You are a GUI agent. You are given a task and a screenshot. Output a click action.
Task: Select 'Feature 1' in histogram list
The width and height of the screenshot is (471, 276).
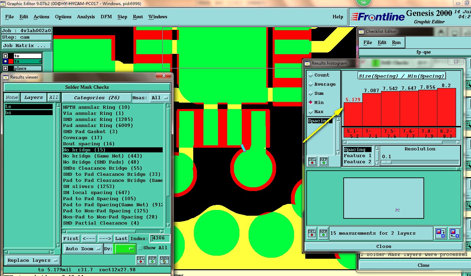(358, 156)
